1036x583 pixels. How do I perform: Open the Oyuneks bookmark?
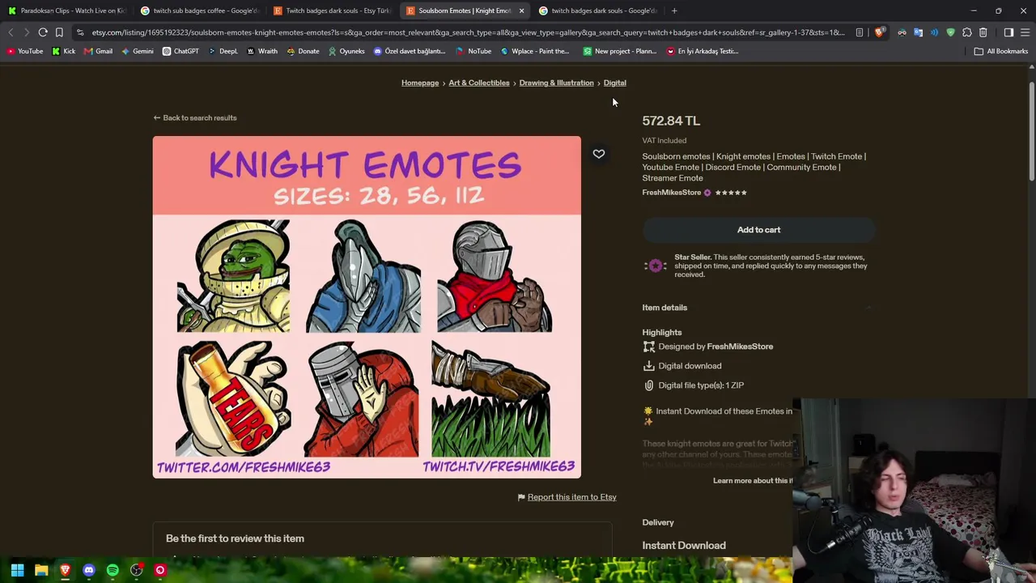pos(346,51)
